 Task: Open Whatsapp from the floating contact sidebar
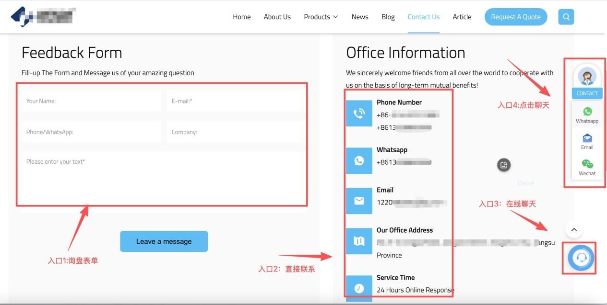pos(587,115)
